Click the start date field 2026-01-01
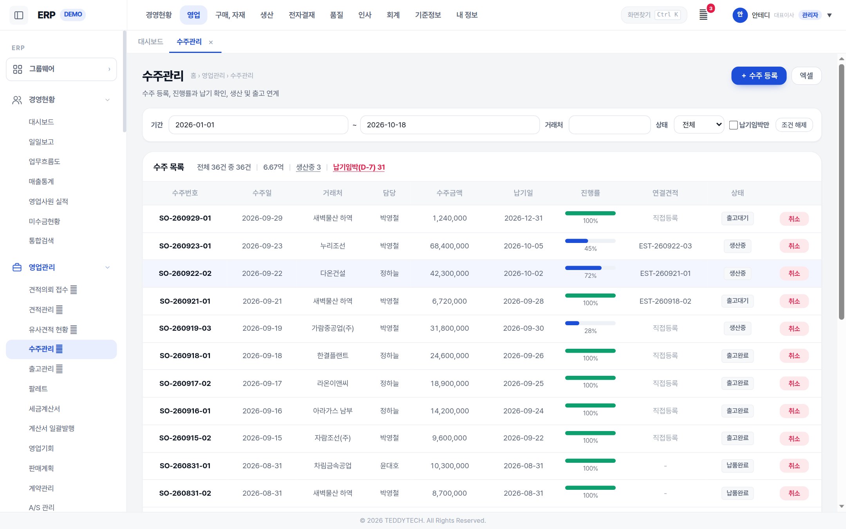Image resolution: width=846 pixels, height=529 pixels. click(258, 125)
